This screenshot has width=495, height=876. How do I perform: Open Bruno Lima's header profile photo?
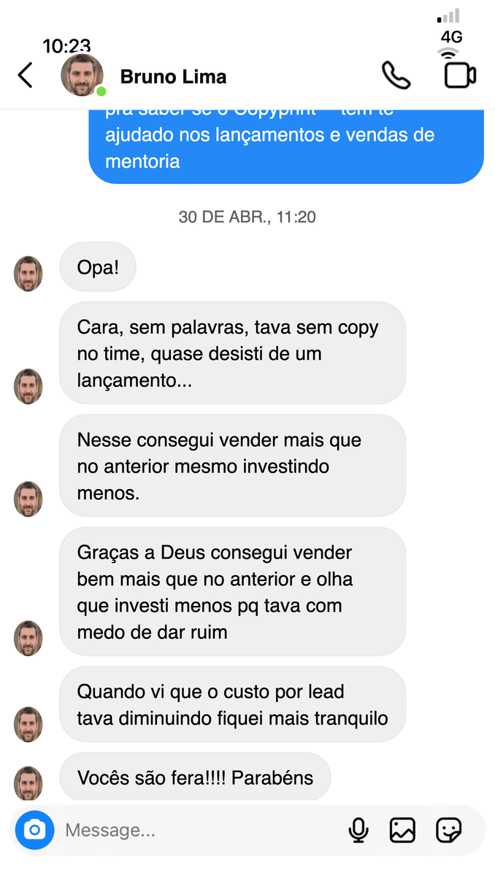82,75
